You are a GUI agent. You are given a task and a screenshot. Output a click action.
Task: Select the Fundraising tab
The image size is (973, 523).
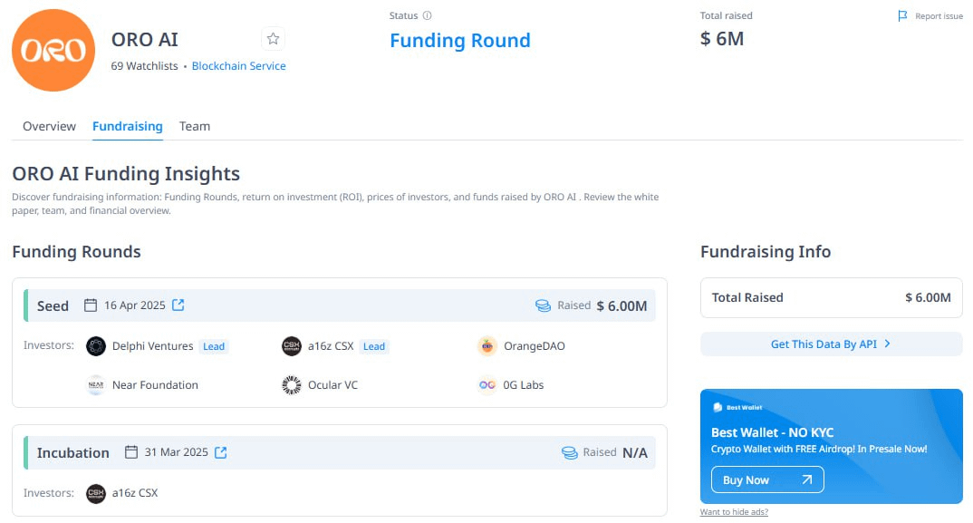click(x=127, y=126)
